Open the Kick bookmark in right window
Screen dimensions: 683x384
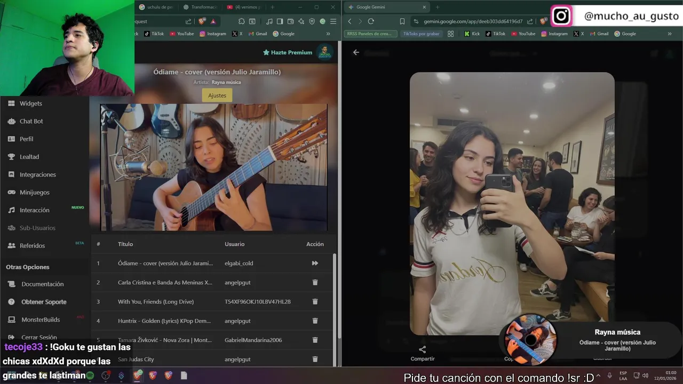tap(472, 34)
